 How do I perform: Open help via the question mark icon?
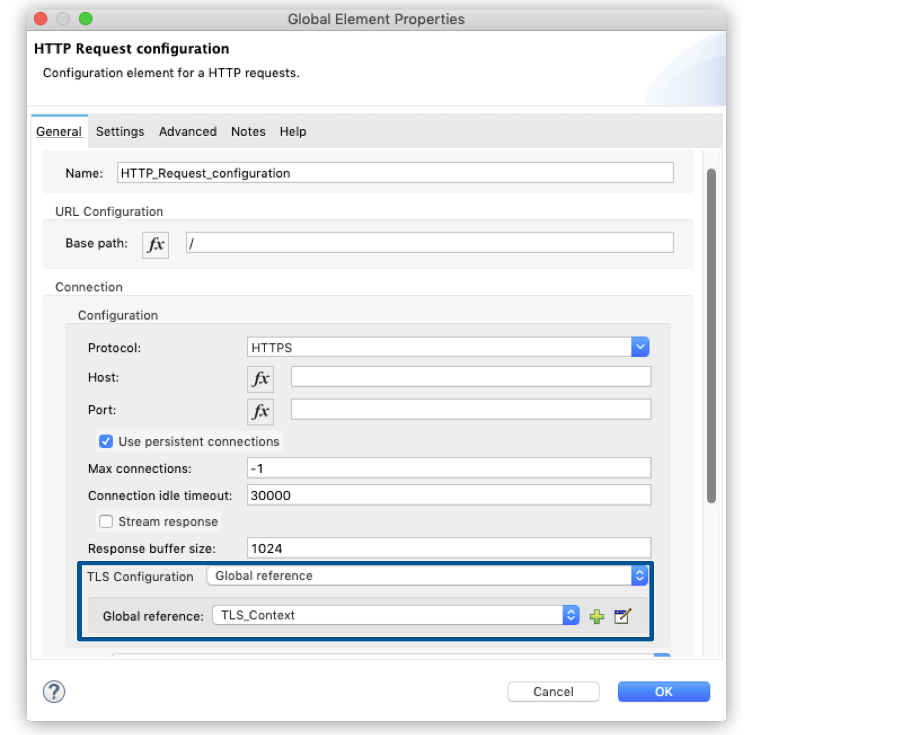54,692
